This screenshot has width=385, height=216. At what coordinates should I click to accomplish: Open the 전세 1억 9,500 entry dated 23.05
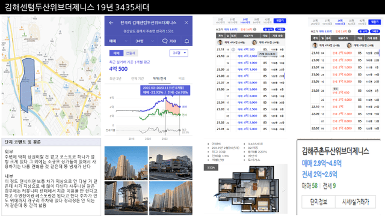click(x=342, y=82)
